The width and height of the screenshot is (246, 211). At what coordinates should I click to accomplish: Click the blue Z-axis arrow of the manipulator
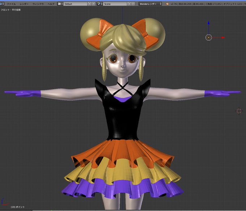pyautogui.click(x=208, y=23)
